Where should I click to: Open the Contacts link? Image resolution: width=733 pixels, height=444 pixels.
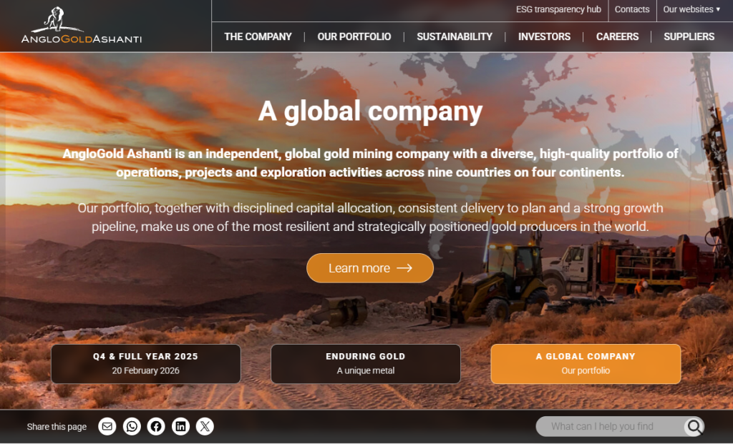click(632, 9)
